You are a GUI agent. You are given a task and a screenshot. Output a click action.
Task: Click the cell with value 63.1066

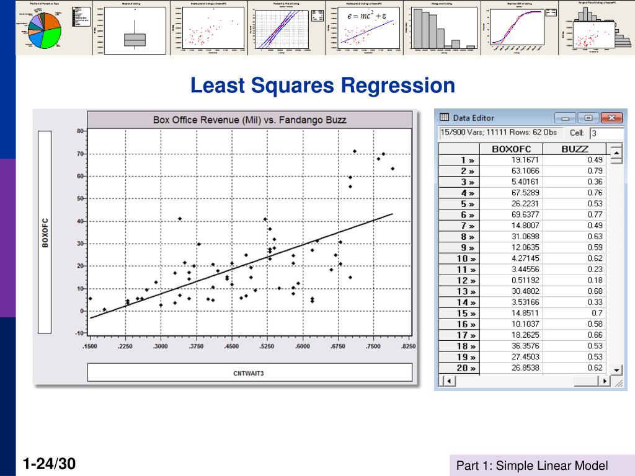pyautogui.click(x=511, y=171)
